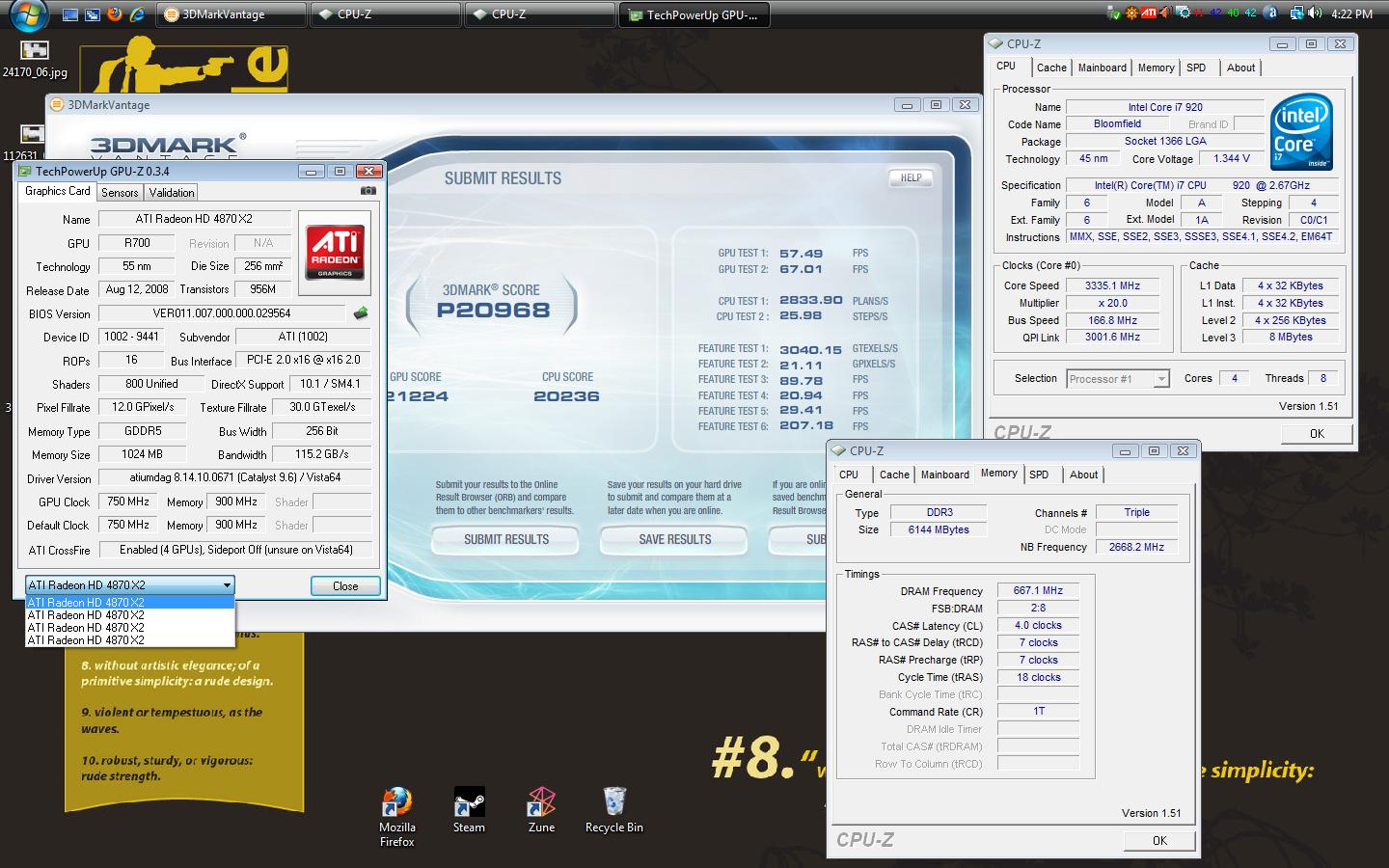Open the Windows Start orb
Viewport: 1389px width, 868px height.
click(x=28, y=14)
